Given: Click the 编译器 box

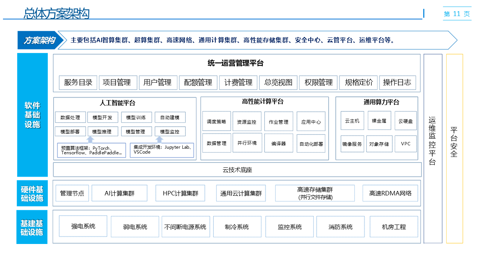Looking at the screenshot, I should click(x=279, y=143).
